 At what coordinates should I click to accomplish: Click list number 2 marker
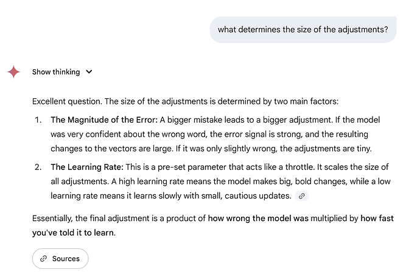(x=38, y=168)
